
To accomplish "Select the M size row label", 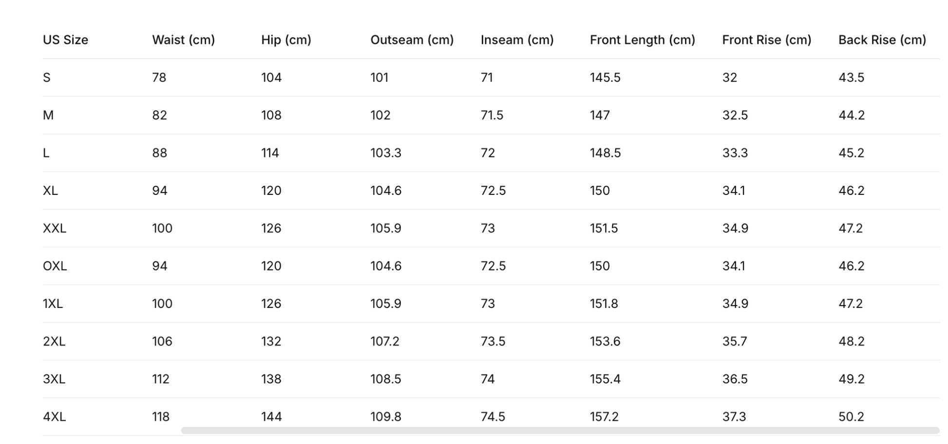I will (x=48, y=115).
